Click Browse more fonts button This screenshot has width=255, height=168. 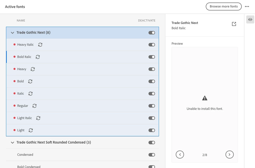click(223, 6)
